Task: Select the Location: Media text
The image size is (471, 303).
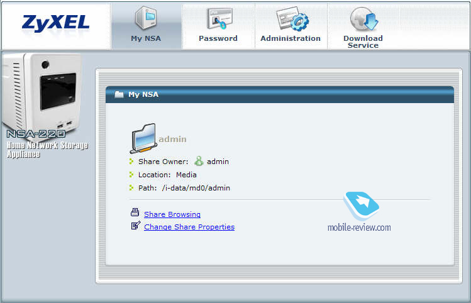Action: tap(167, 175)
